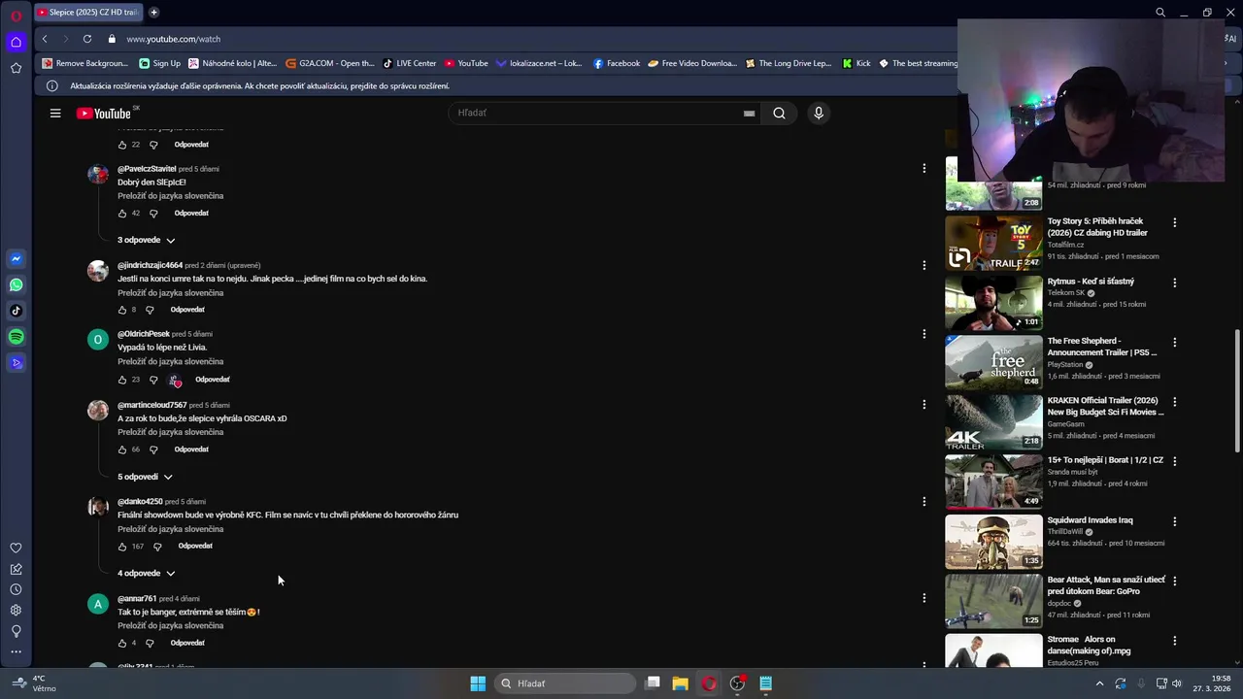Screen dimensions: 1243x699
Task: Open the Facebook bookmark
Action: [x=616, y=63]
